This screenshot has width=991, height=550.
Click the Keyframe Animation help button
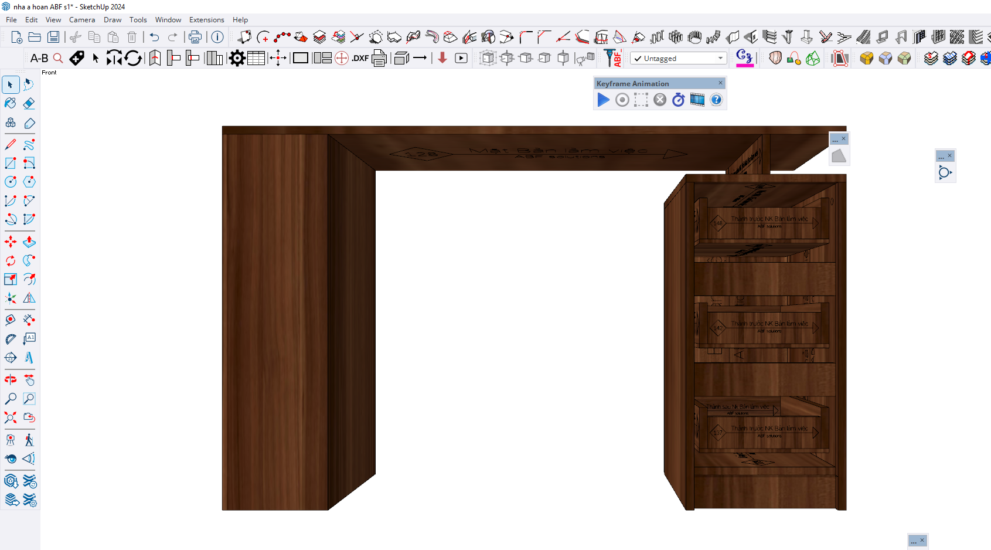tap(716, 100)
